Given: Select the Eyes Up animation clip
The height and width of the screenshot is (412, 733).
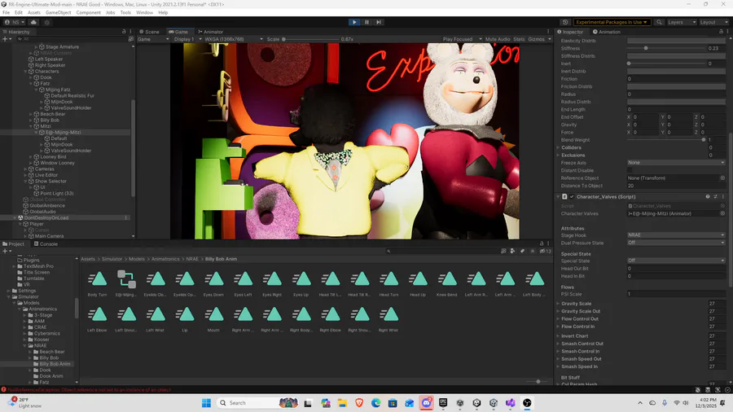Looking at the screenshot, I should 301,283.
